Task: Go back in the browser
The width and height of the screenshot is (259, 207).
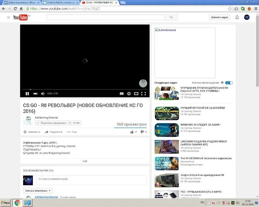Action: click(4, 9)
